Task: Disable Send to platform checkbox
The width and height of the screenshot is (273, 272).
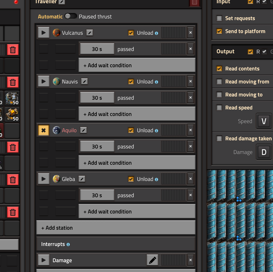Action: coord(219,31)
